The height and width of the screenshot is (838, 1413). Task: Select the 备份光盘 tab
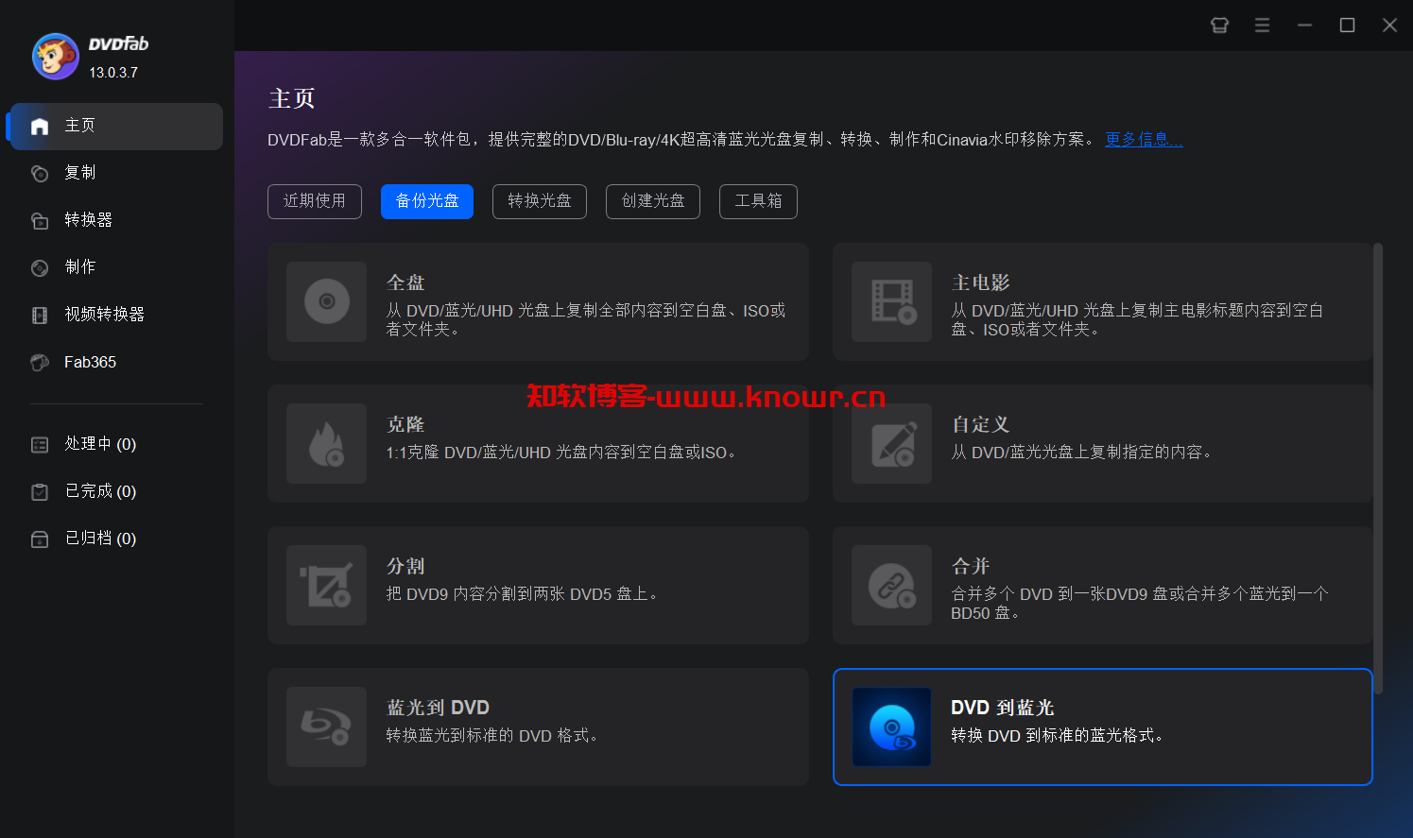tap(427, 201)
